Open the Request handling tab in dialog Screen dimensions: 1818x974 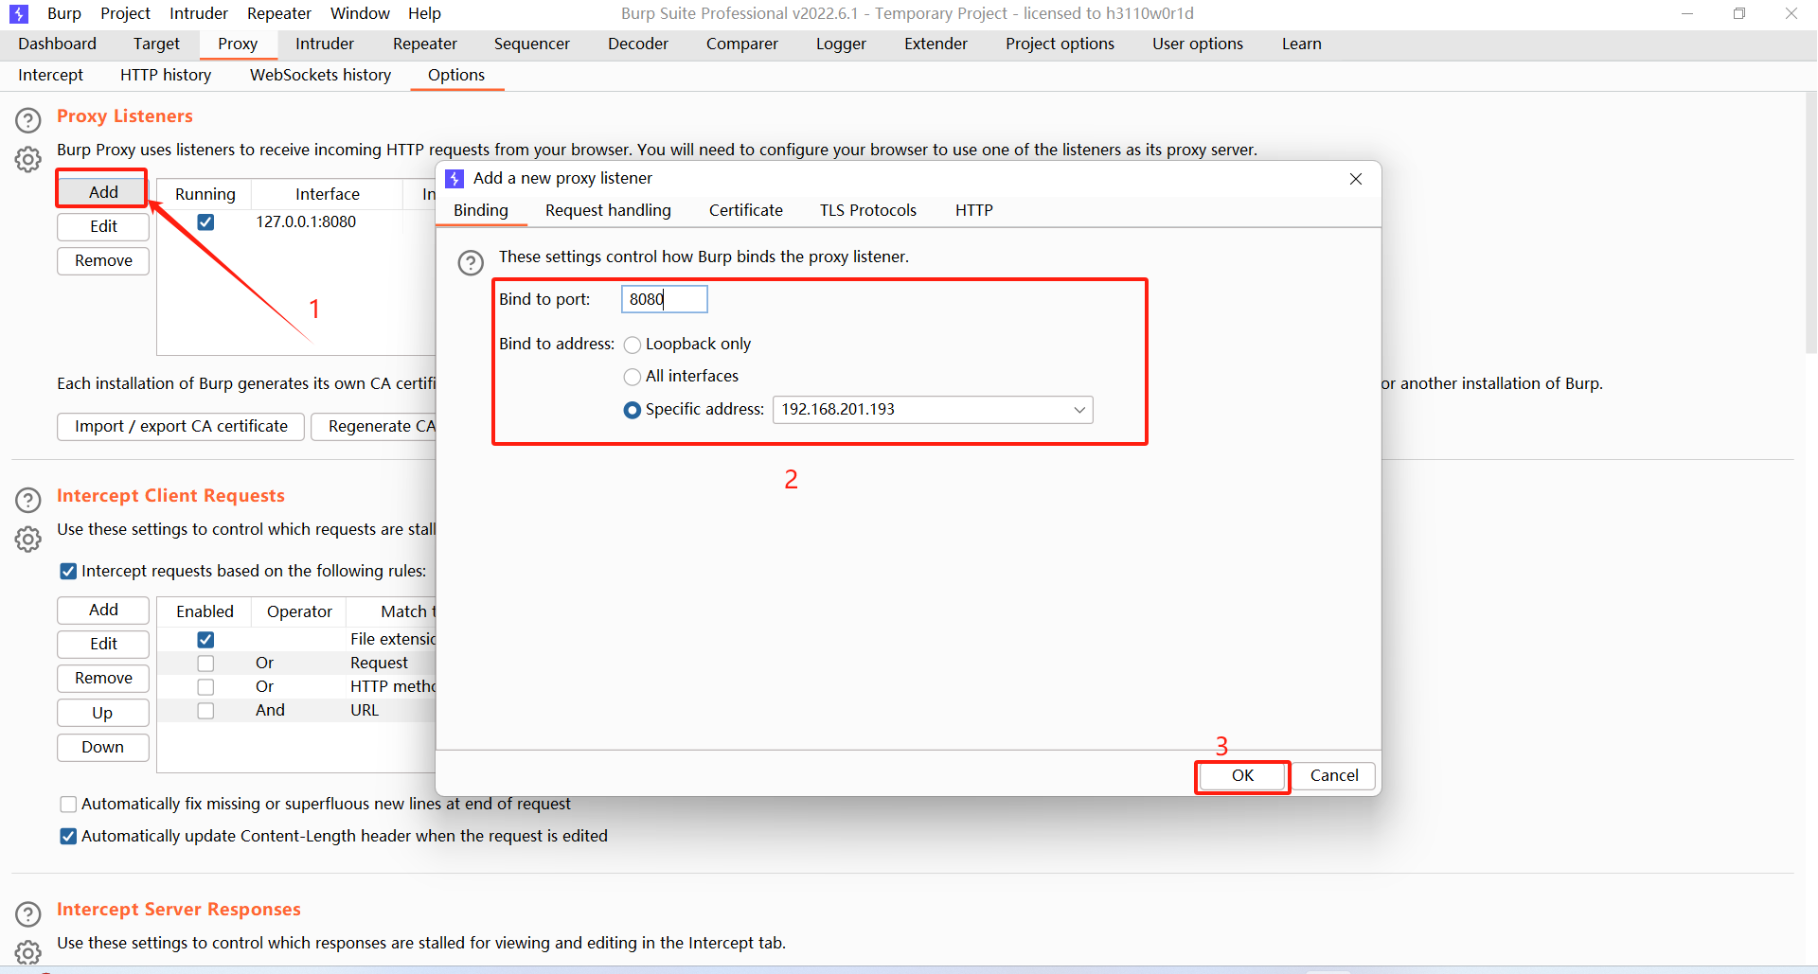[608, 210]
